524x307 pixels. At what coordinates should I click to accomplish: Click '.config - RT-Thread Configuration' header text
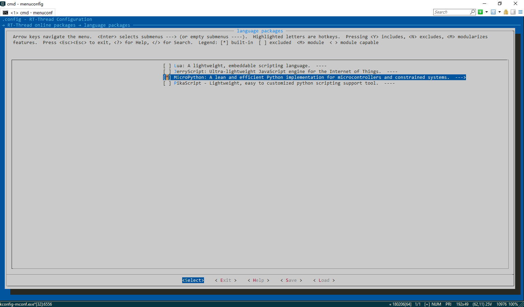pyautogui.click(x=47, y=19)
